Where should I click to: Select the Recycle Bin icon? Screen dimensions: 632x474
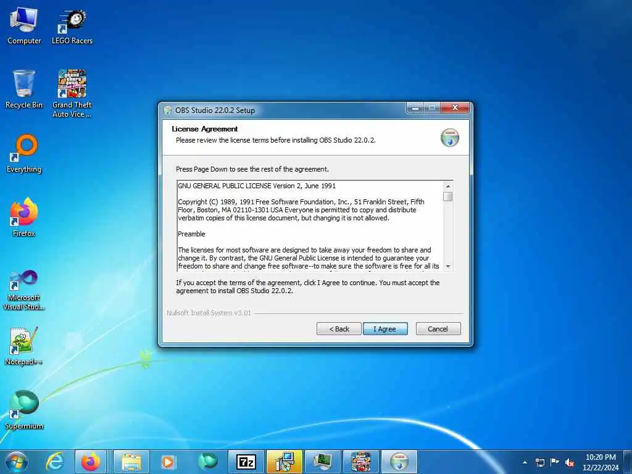coord(24,89)
